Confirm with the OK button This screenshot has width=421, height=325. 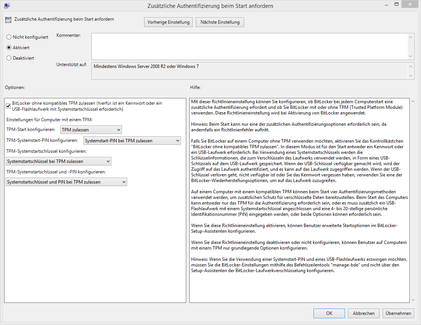[329, 313]
